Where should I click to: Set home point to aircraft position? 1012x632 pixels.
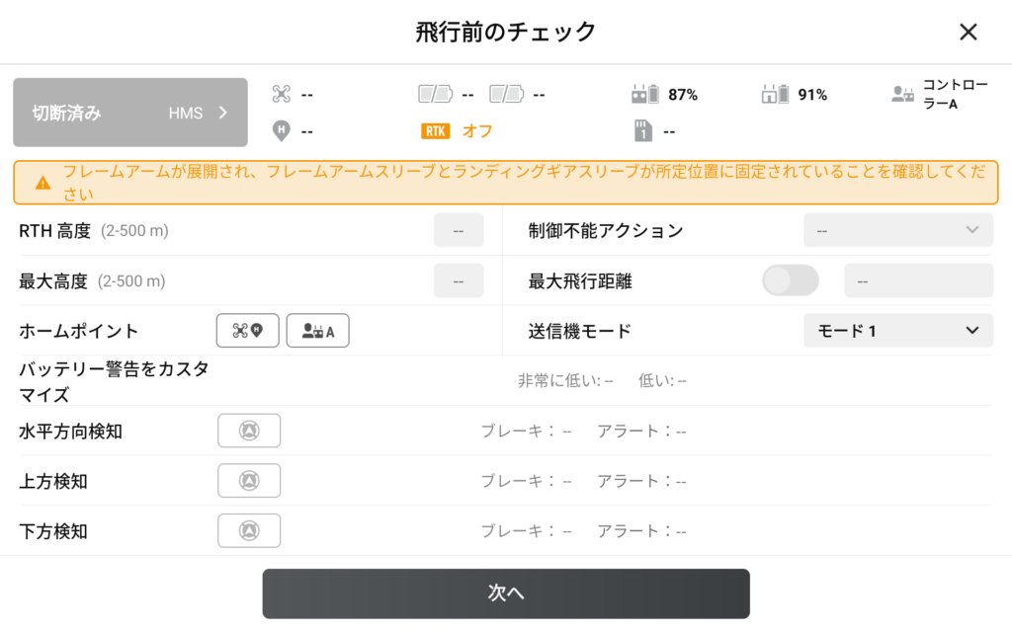(x=248, y=331)
